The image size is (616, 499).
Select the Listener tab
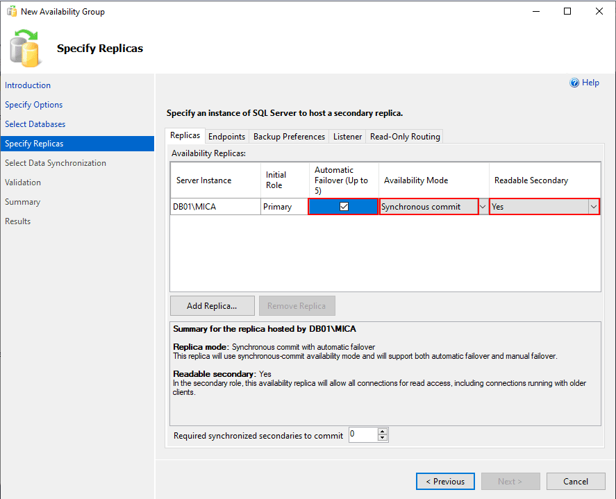[347, 137]
